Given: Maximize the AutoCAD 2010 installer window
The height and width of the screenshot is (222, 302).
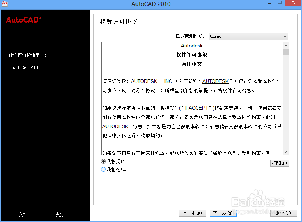Looking at the screenshot, I should point(280,3).
